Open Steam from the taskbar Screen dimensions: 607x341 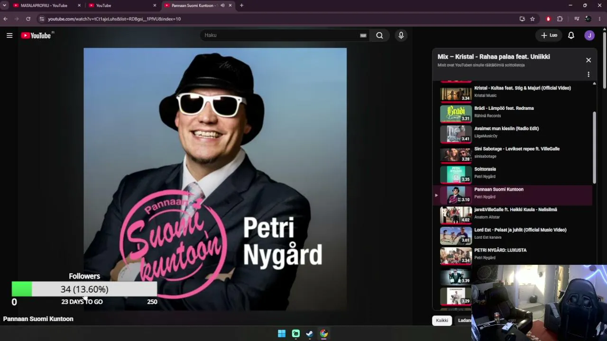click(310, 334)
